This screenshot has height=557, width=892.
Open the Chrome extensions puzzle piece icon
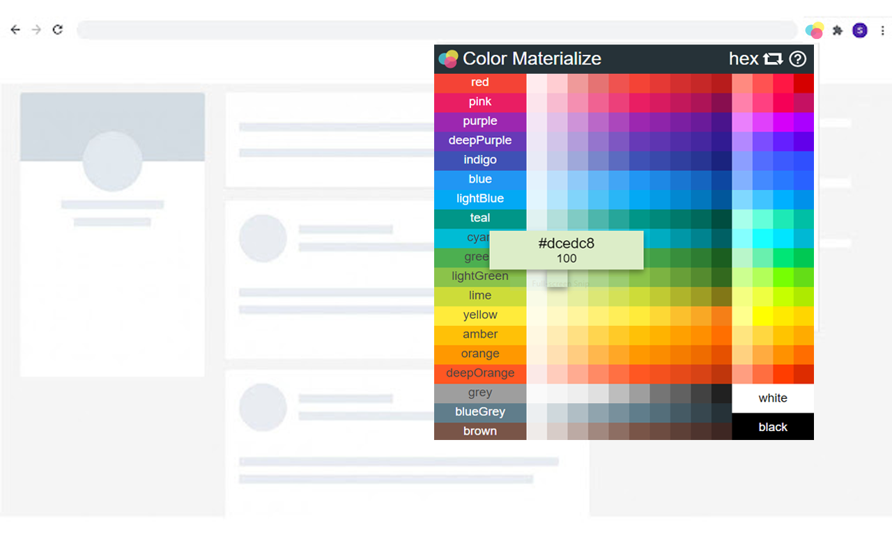click(837, 30)
